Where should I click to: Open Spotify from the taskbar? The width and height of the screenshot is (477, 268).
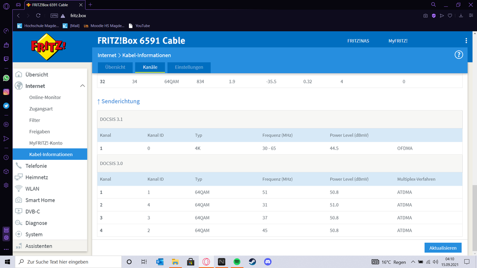point(237,262)
